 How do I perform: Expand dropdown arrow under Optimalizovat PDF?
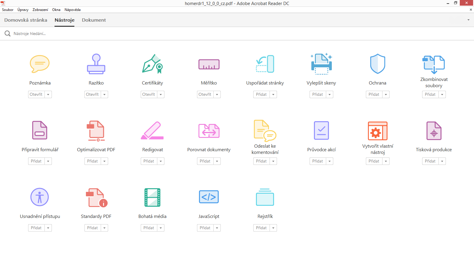point(105,161)
